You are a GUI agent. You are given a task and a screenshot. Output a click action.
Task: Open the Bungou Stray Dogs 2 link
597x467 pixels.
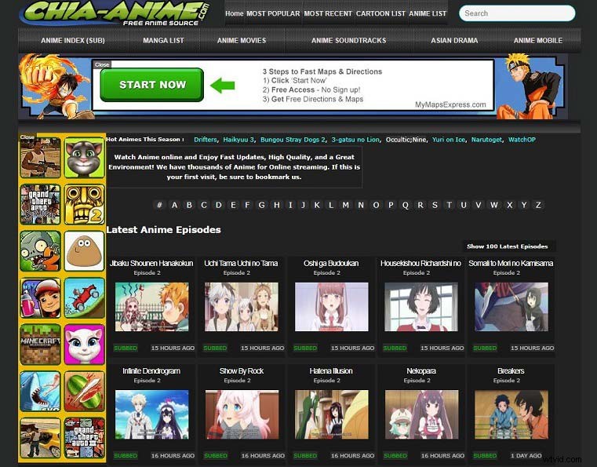pos(293,140)
